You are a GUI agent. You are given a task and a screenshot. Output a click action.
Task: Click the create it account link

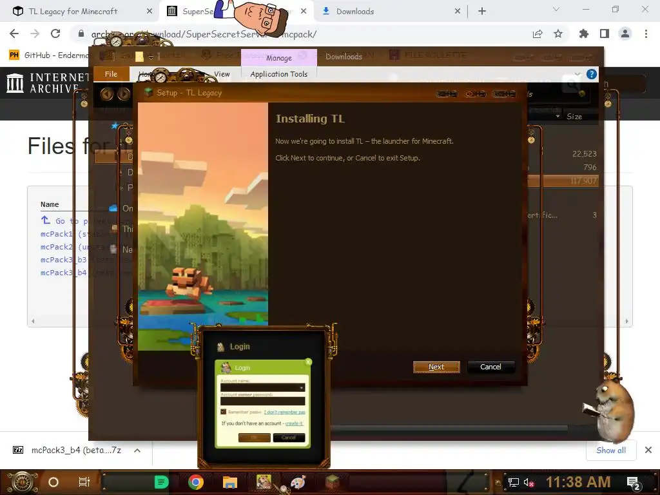click(x=294, y=423)
